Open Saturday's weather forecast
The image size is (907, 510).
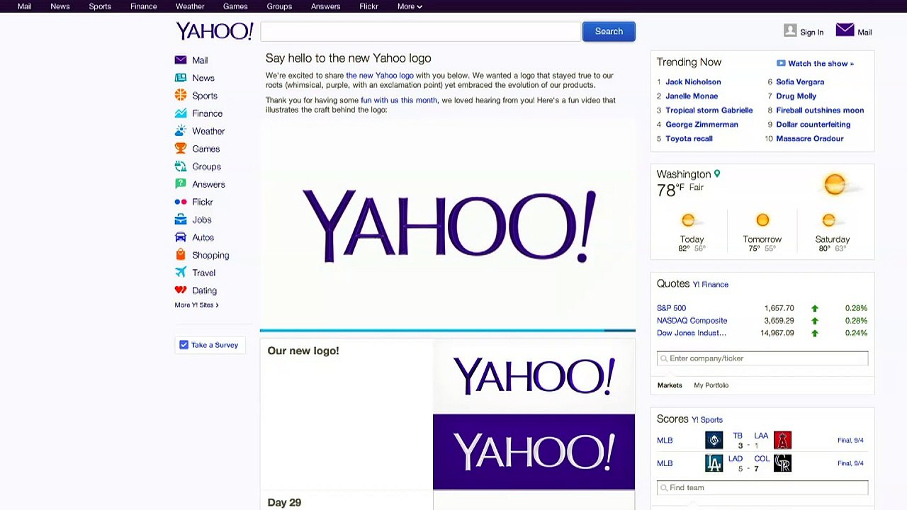832,232
